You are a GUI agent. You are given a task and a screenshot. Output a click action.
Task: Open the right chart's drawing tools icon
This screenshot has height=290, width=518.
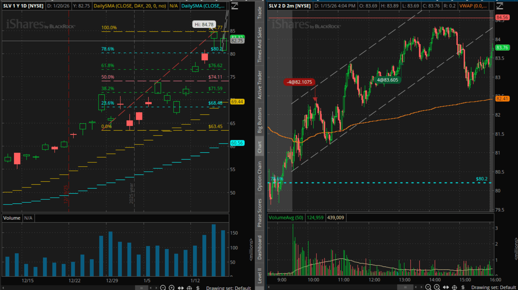tap(500, 6)
